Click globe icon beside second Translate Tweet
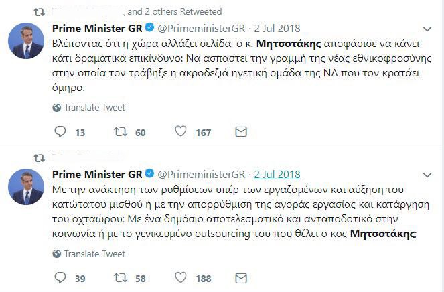The width and height of the screenshot is (444, 292). tap(56, 254)
